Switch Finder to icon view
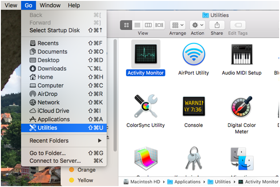280x187 pixels. (126, 25)
